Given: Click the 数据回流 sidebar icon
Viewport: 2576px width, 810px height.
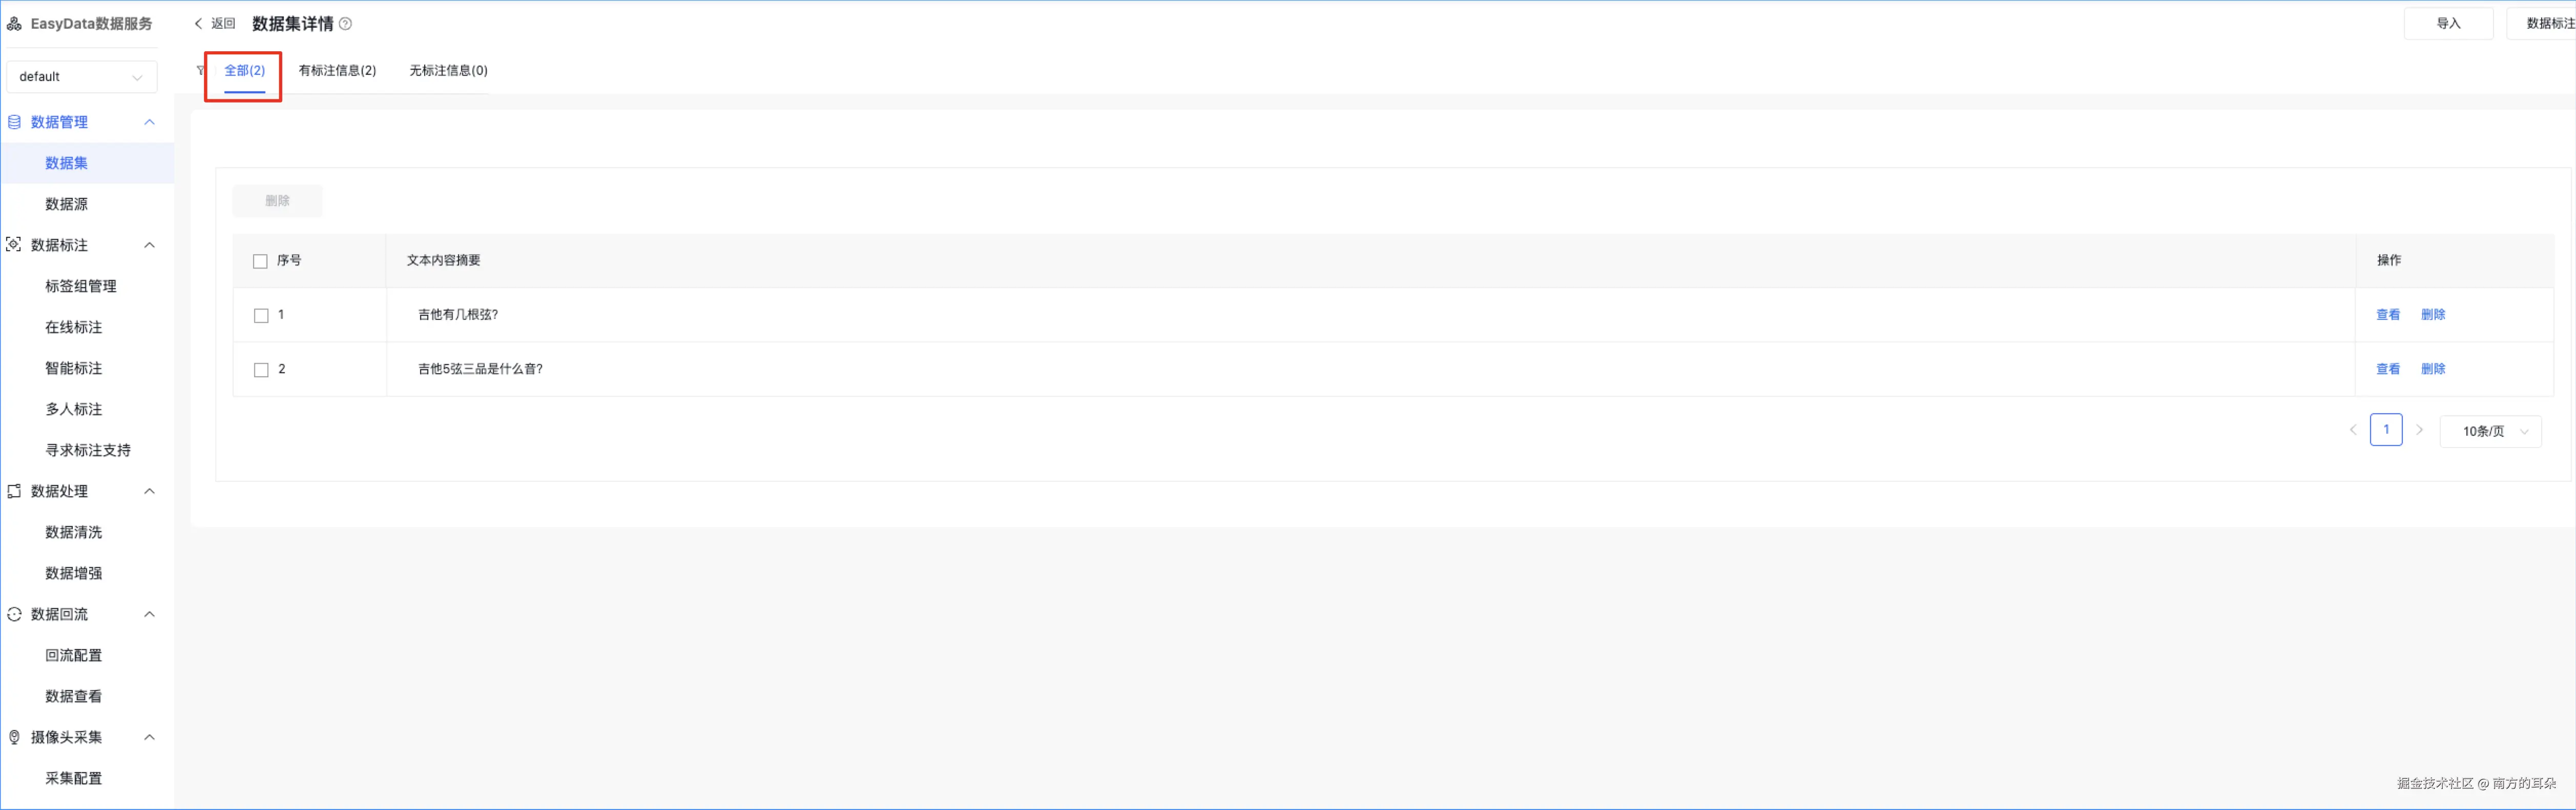Looking at the screenshot, I should tap(14, 615).
